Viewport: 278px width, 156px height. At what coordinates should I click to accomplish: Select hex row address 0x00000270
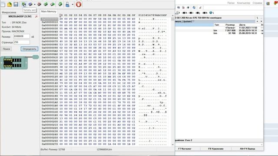50,144
